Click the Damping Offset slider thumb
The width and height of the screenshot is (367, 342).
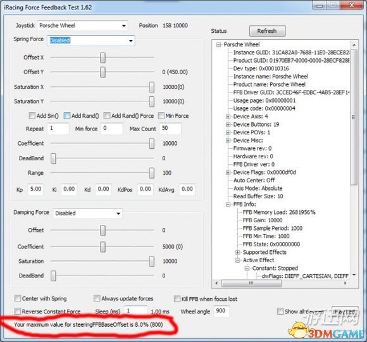(x=103, y=231)
